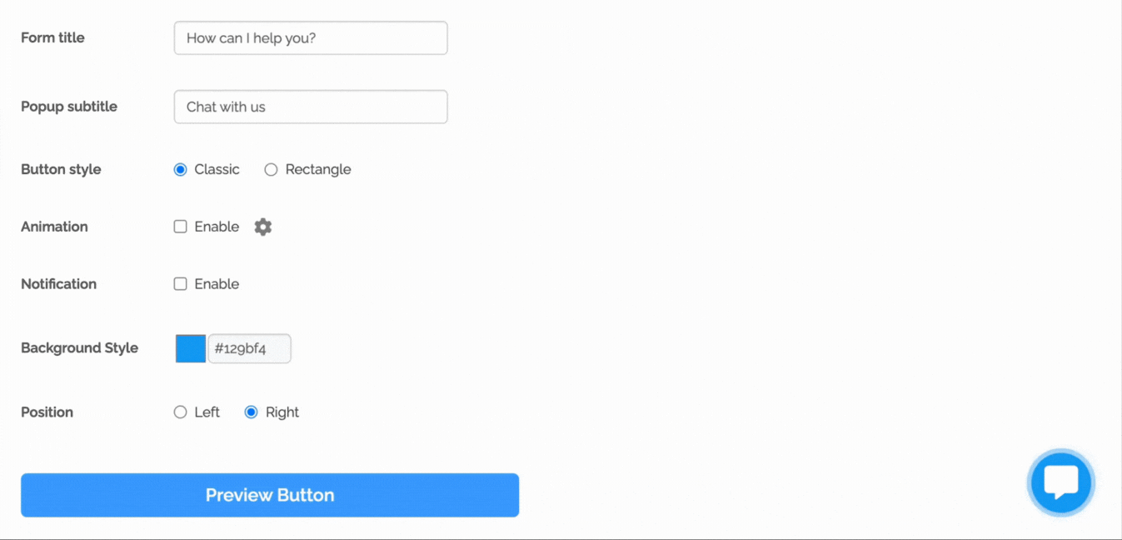1122x540 pixels.
Task: Click the Form title input field
Action: (311, 38)
